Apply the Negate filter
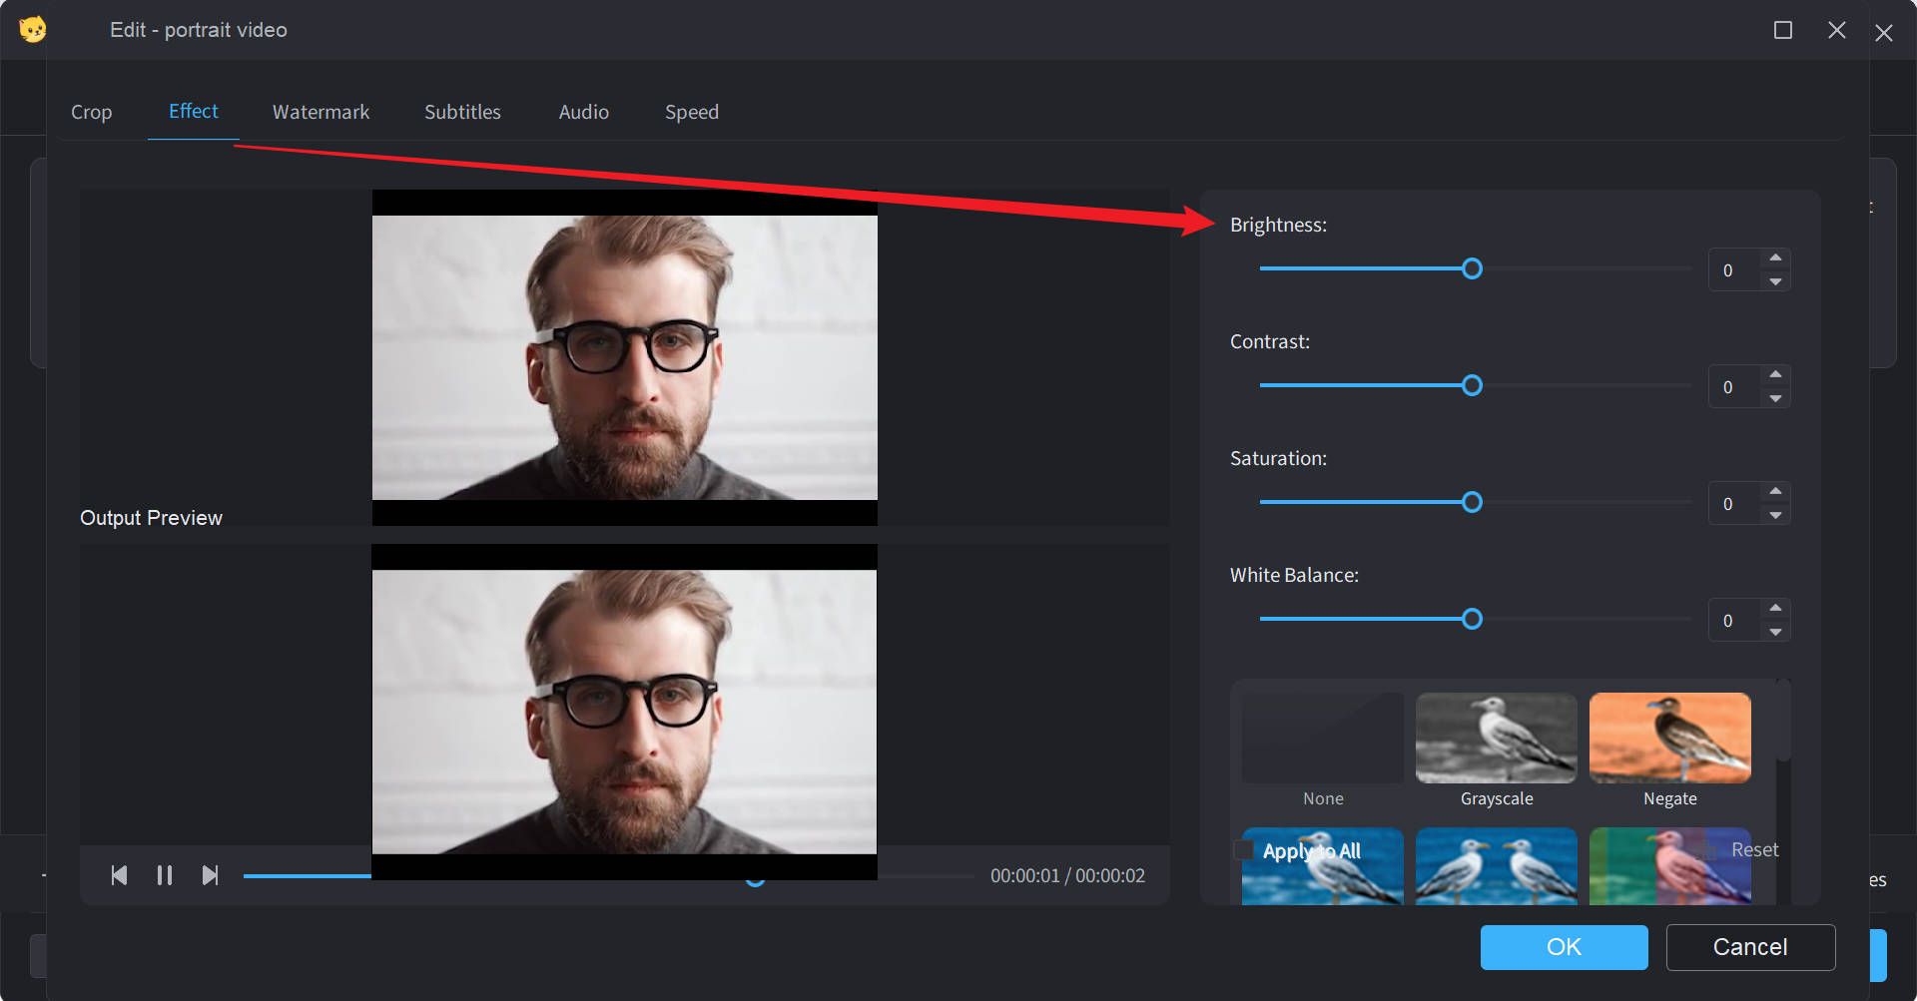1917x1001 pixels. (x=1670, y=739)
